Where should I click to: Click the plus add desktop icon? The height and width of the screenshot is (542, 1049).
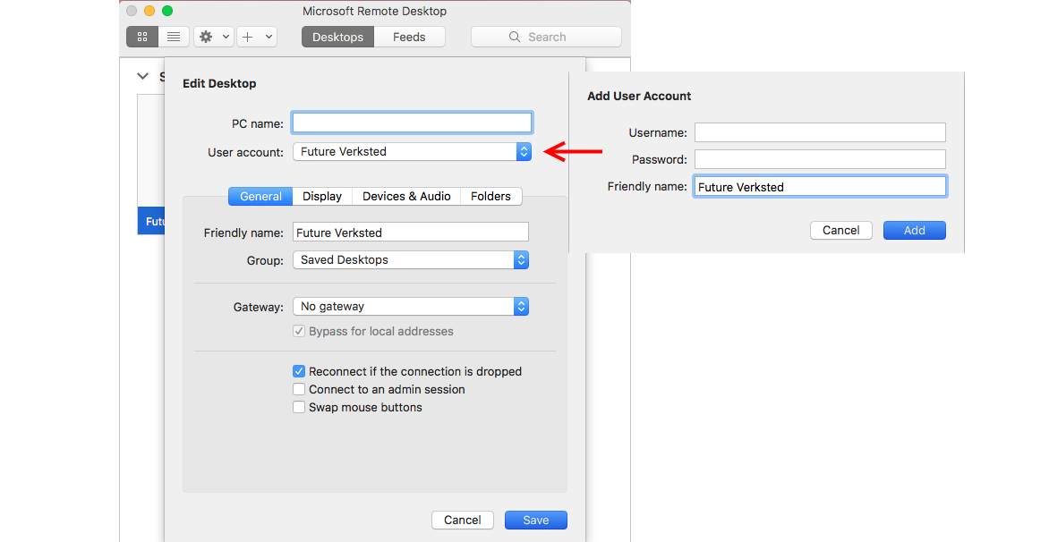coord(248,37)
